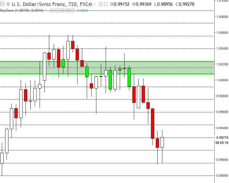Hide the BuyZone indicator with eye icon
229x183 pixels.
pyautogui.click(x=52, y=10)
